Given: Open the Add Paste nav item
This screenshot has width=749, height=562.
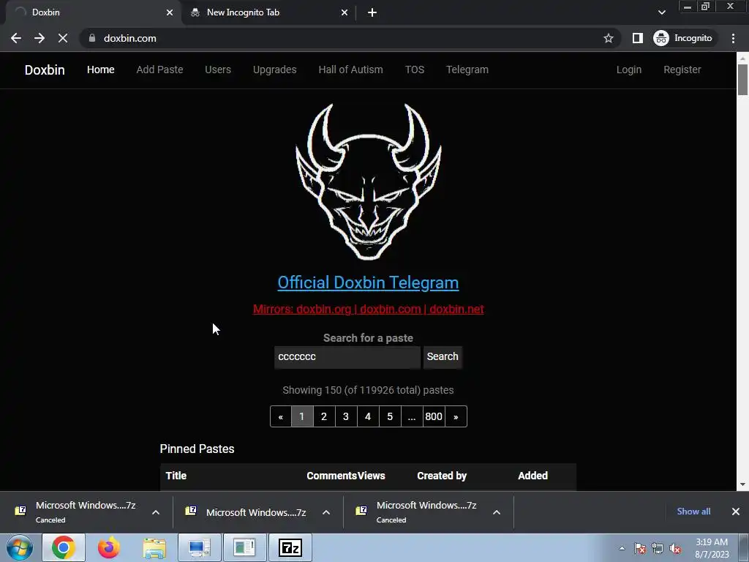Looking at the screenshot, I should [159, 70].
